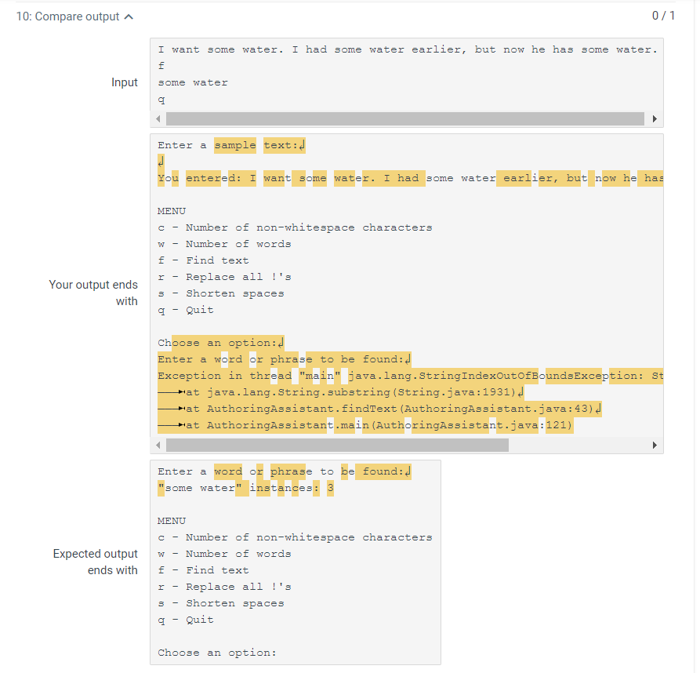Click the left arrow of the output scrollbar

click(x=158, y=445)
